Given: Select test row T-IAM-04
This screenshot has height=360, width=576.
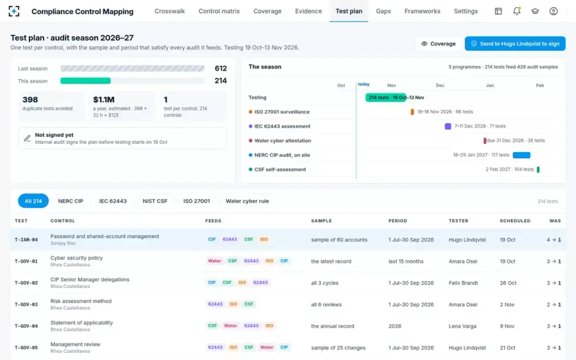Looking at the screenshot, I should [x=288, y=240].
